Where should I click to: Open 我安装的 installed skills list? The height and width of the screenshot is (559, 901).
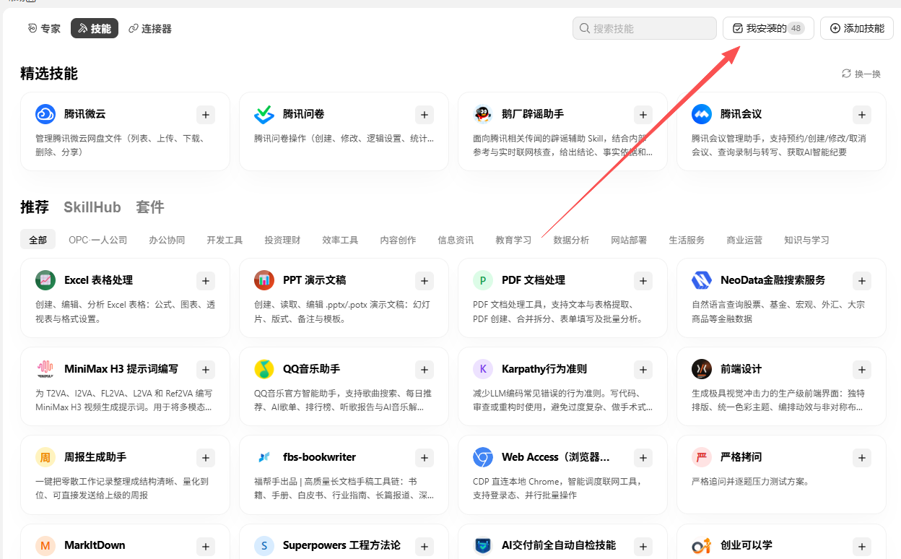tap(768, 28)
